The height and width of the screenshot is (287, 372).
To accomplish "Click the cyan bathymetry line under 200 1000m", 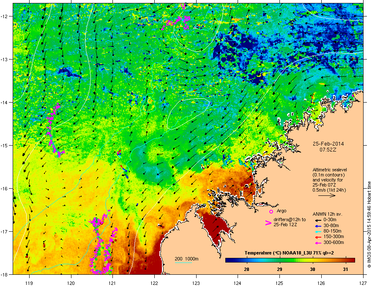I will (x=183, y=263).
